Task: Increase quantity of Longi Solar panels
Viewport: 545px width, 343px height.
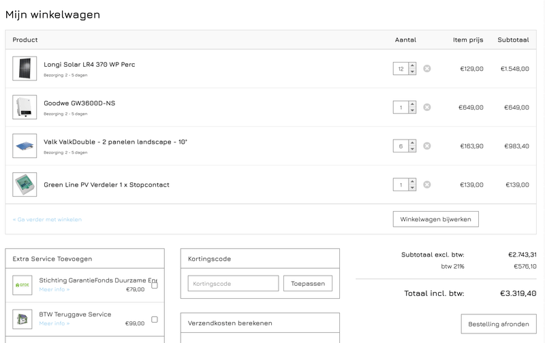Action: click(412, 65)
